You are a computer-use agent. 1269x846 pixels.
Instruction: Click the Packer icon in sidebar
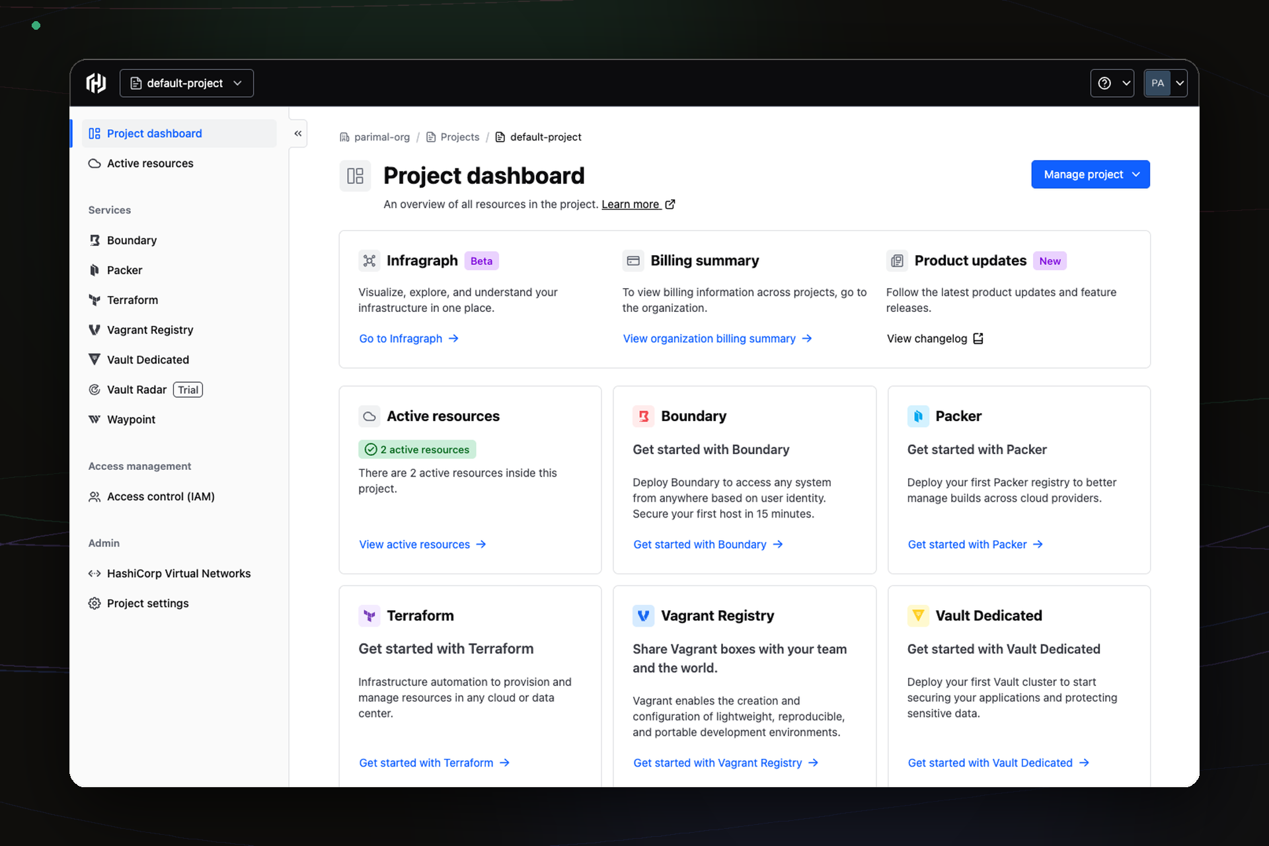(x=95, y=270)
